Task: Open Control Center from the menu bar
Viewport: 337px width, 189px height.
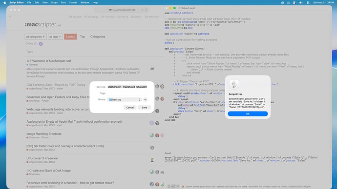Action: tap(308, 2)
